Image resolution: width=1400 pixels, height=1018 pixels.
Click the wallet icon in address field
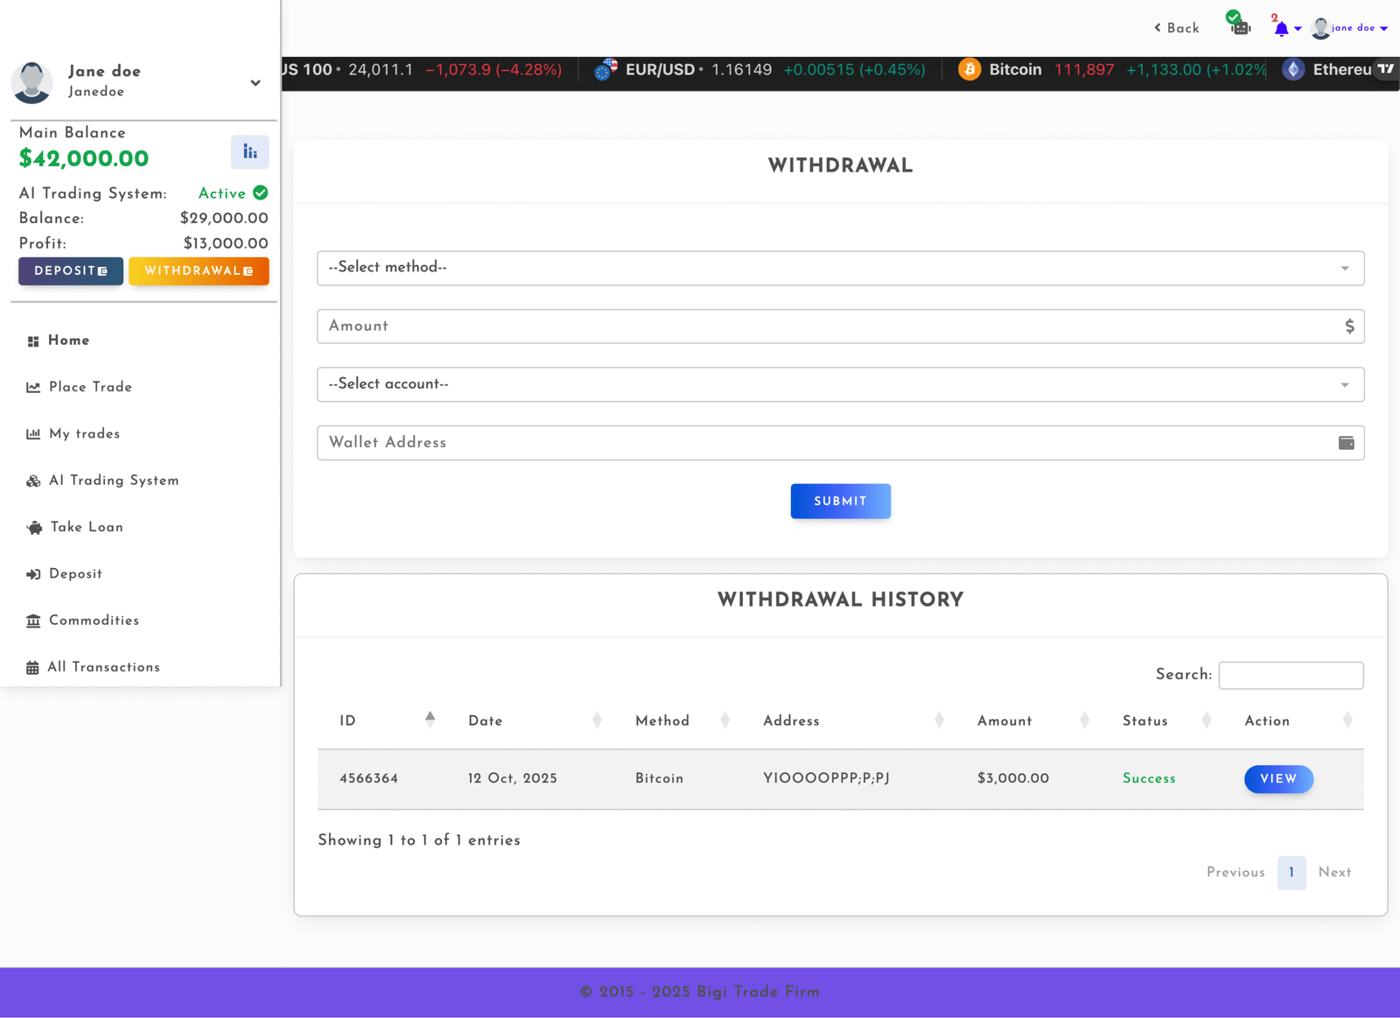click(1346, 443)
